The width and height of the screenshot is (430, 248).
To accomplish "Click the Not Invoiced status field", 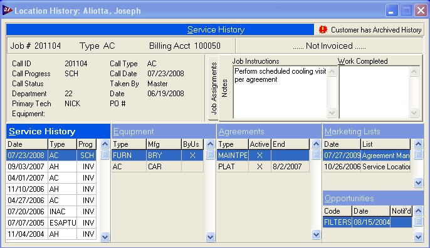I will coord(329,46).
